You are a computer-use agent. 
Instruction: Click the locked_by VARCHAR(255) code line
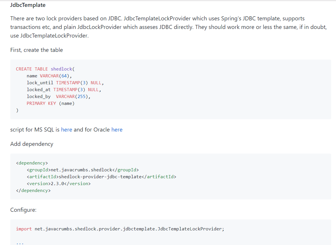[x=58, y=97]
